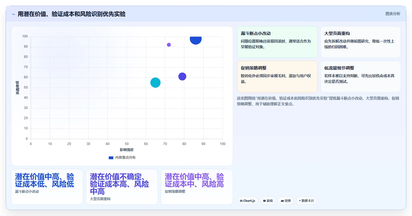This screenshot has height=216, width=412.
Task: Click the description 若样本难以支持判断
Action: (359, 79)
